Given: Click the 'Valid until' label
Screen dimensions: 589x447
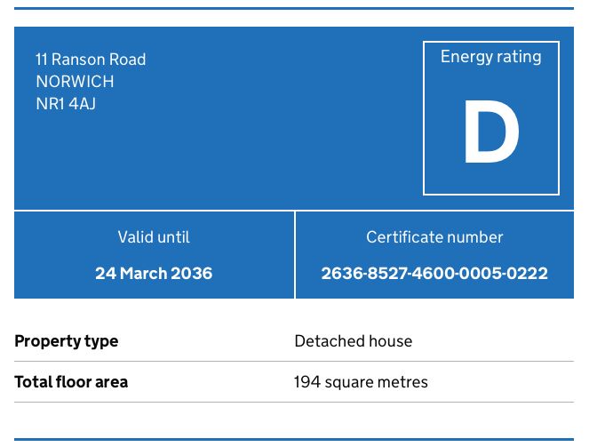Looking at the screenshot, I should pyautogui.click(x=154, y=237).
